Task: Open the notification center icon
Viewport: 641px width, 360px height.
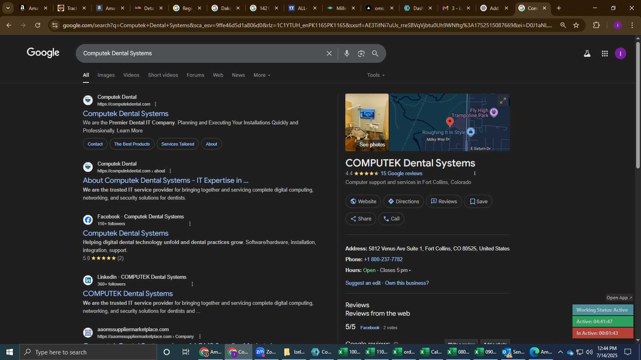Action: [628, 352]
